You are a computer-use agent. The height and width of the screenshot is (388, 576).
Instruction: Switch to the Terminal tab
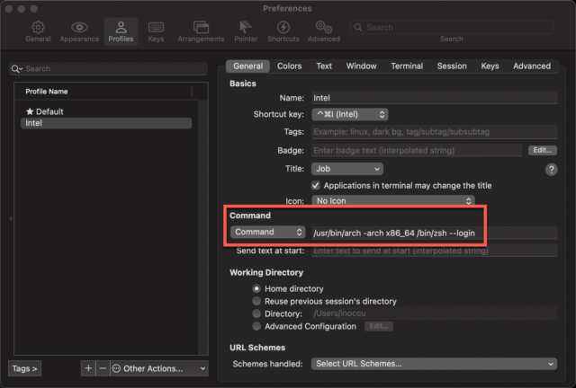(407, 66)
